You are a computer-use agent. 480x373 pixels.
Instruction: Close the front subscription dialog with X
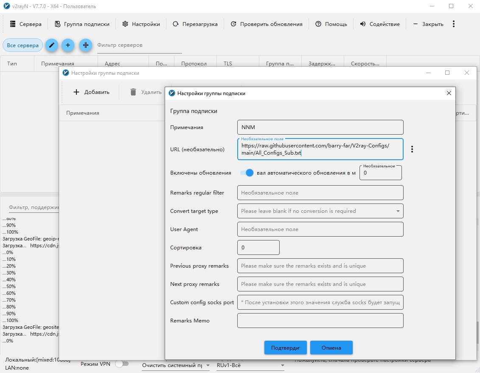coord(449,93)
